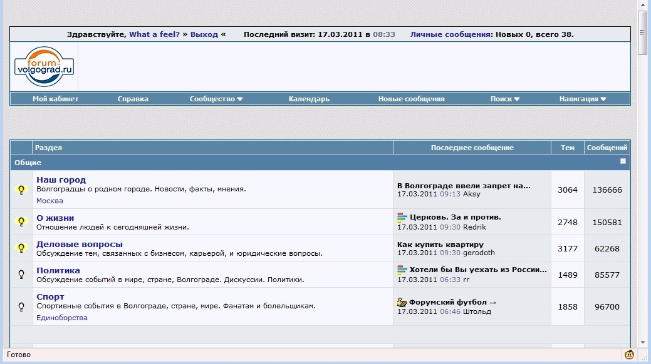The image size is (651, 364).
Task: Click the forum-volgograd.ru logo
Action: pos(44,64)
